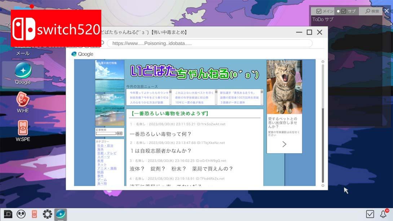393x221 pixels.
Task: Select the radio dot next to サブ
Action: (x=337, y=11)
